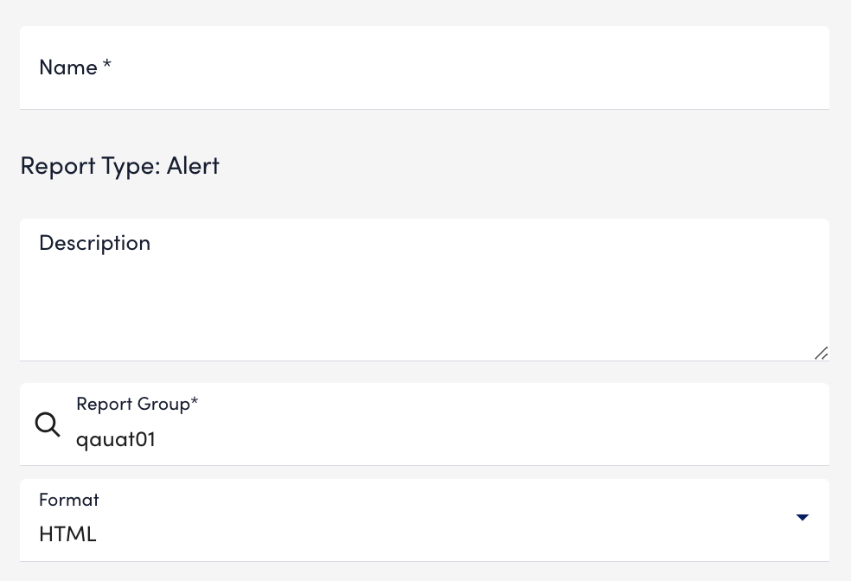Select the qauat01 Report Group value

click(116, 439)
